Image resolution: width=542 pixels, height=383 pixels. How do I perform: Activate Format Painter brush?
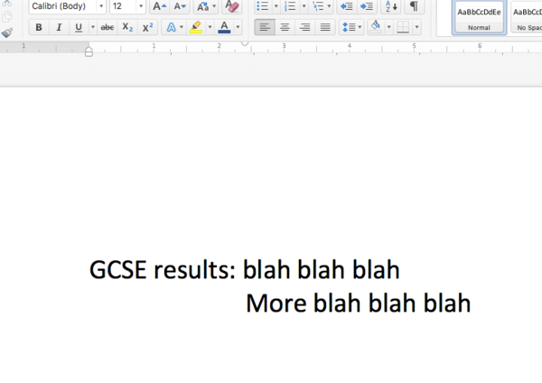7,33
